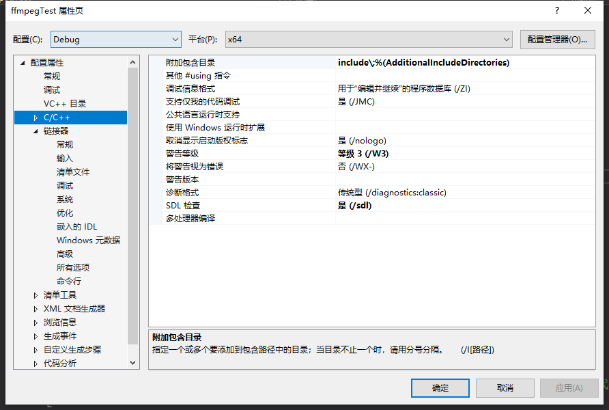
Task: Select the 其他 #using 指令 row
Action: point(372,75)
